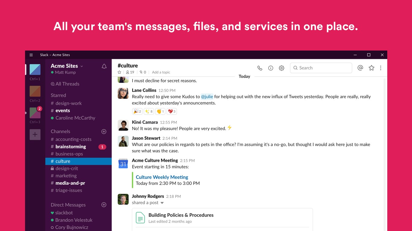Open slackbot direct message
The width and height of the screenshot is (412, 231).
pyautogui.click(x=62, y=213)
